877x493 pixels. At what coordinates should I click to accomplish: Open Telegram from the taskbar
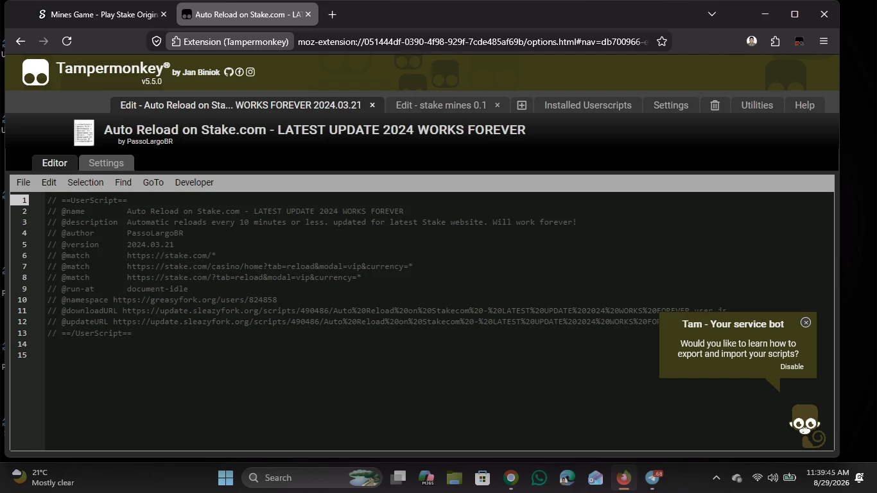tap(653, 478)
